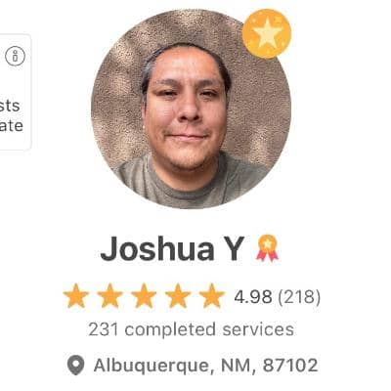
Task: Click the 87102 zip code
Action: [x=290, y=366]
